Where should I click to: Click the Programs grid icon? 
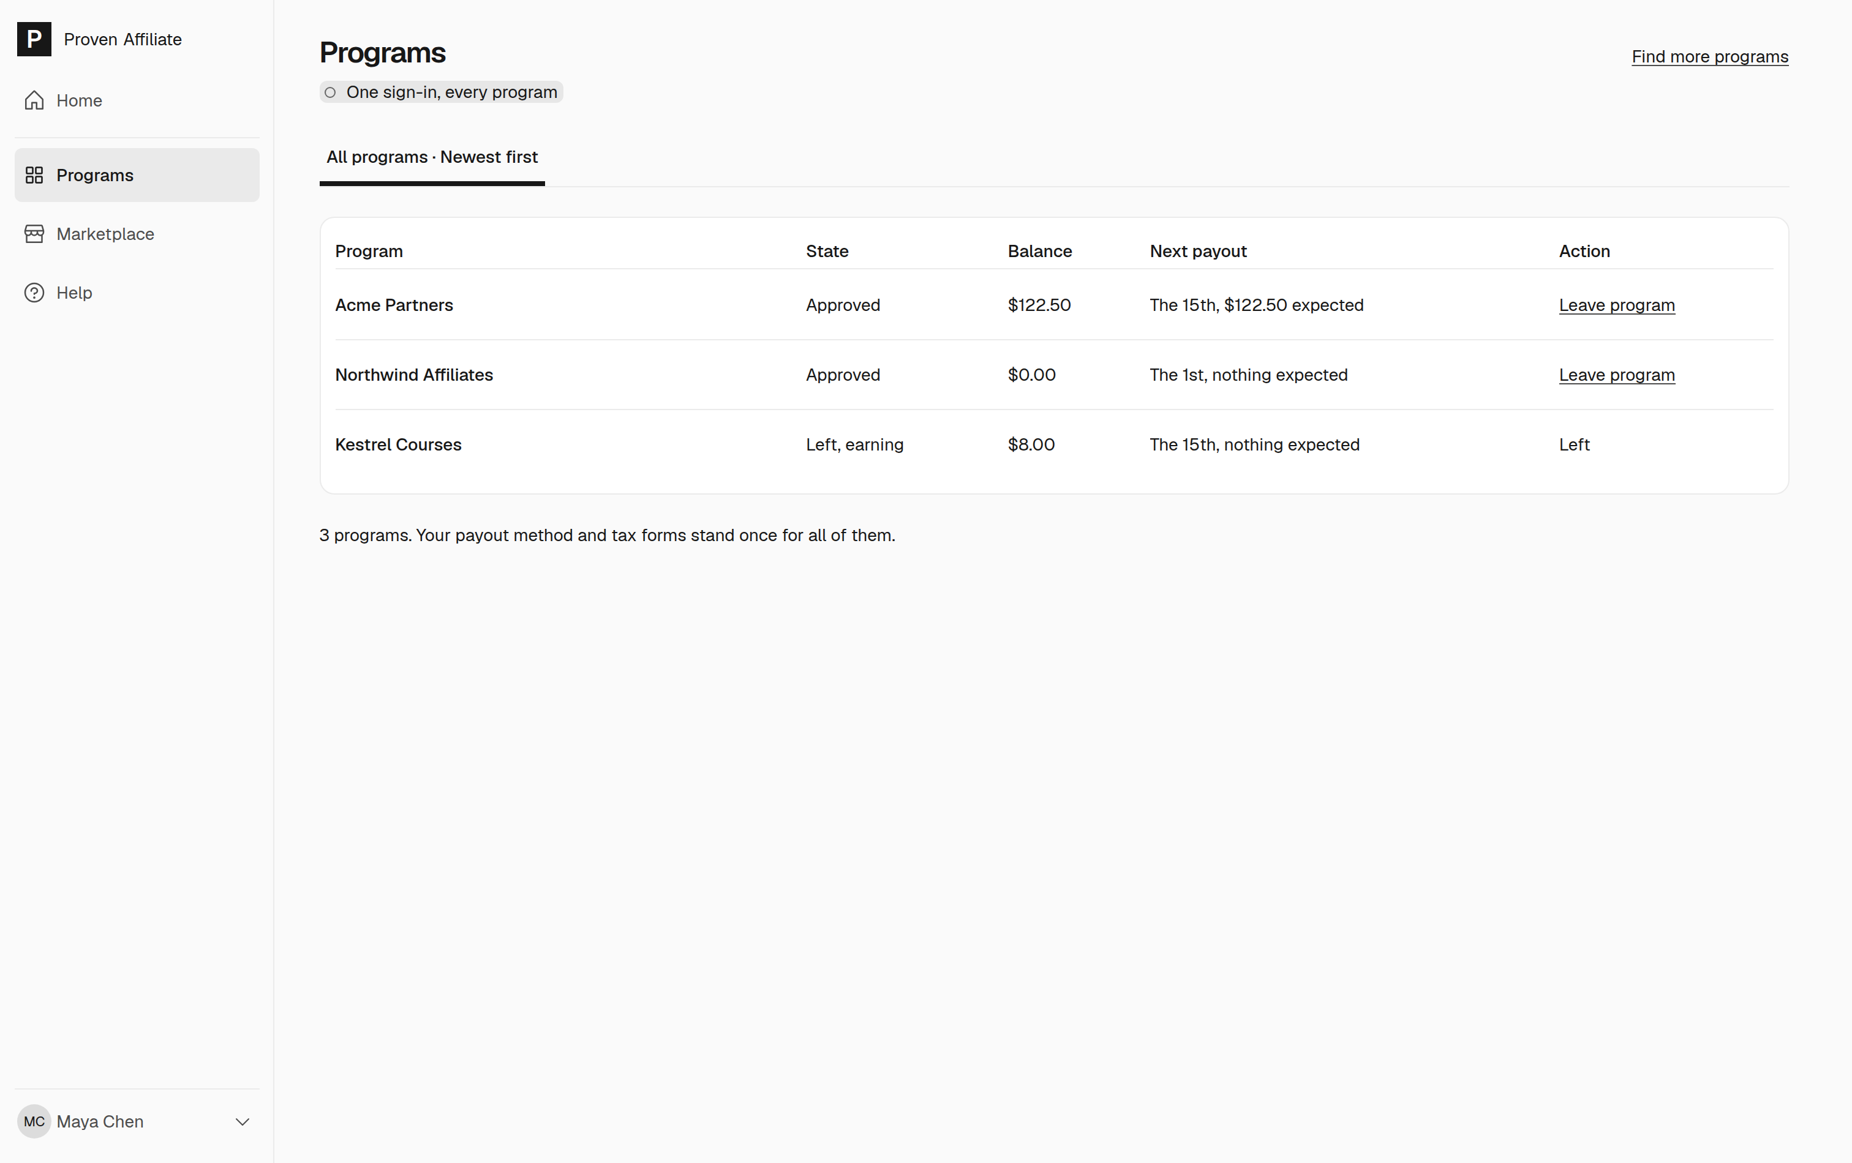click(34, 175)
